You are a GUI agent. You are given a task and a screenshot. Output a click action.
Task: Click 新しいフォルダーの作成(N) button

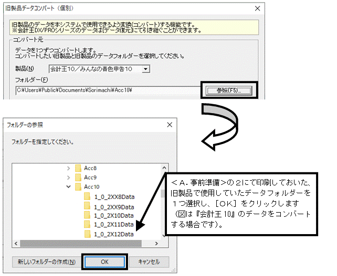click(x=47, y=262)
